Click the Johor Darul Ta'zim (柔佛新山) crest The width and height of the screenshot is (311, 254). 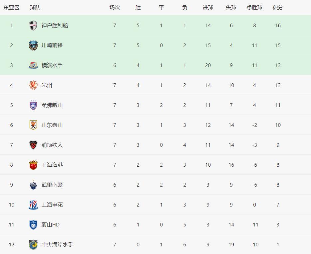[33, 105]
